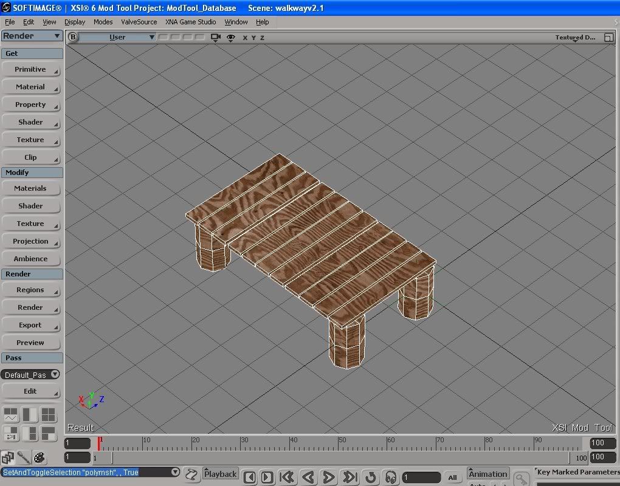Open the Projection menu
Screen dimensions: 620x486
[31, 241]
